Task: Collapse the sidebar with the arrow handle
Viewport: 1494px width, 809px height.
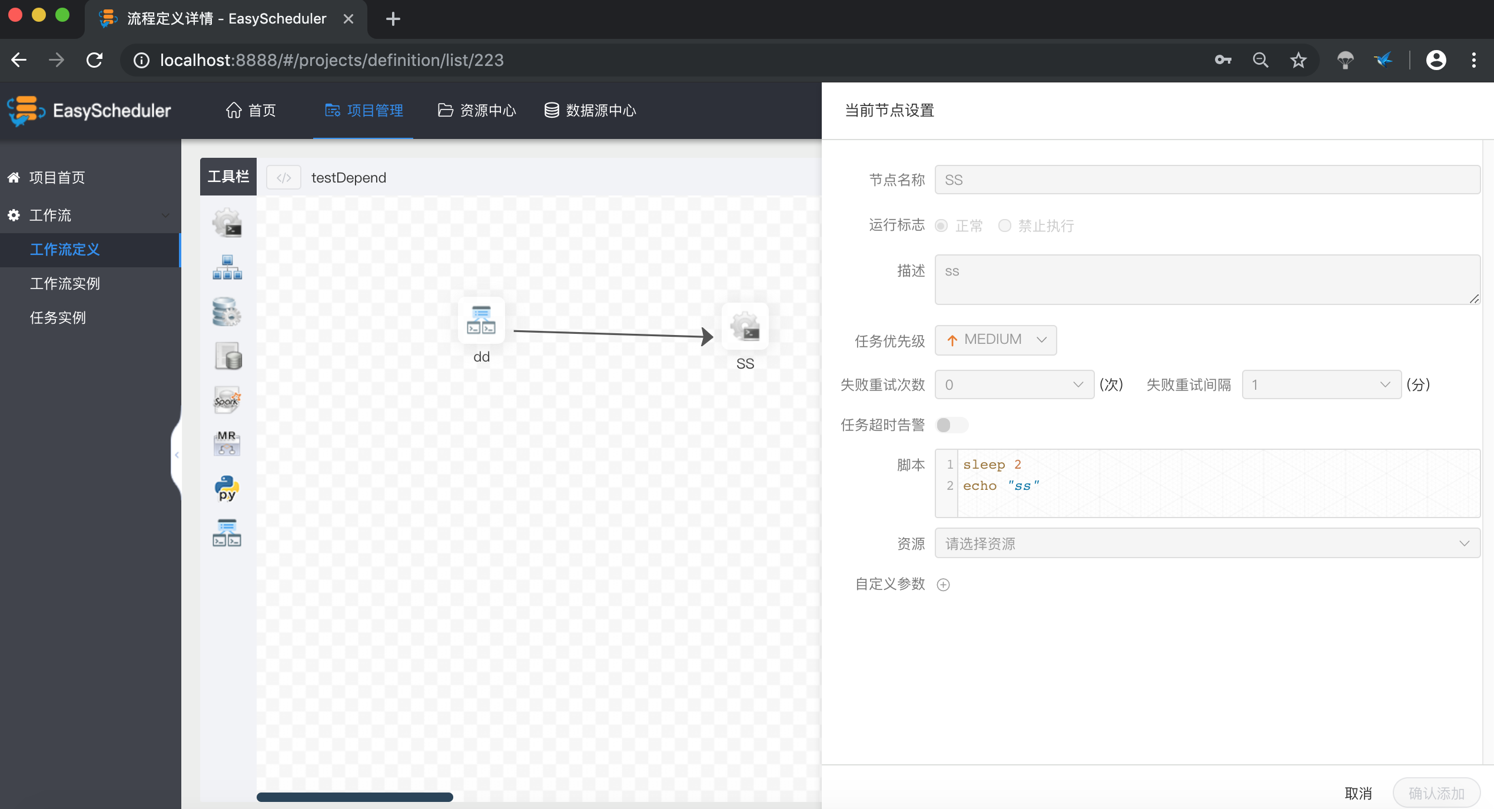Action: click(176, 455)
